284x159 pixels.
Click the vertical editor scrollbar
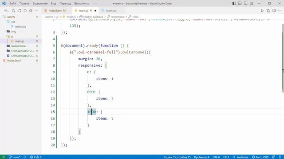click(283, 59)
